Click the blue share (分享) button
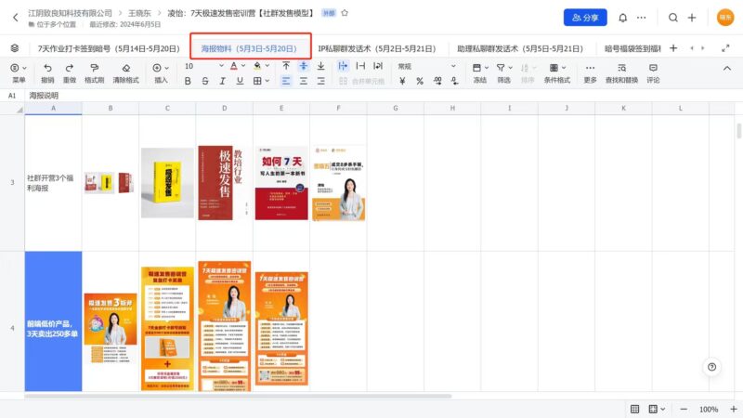The height and width of the screenshot is (418, 743). pos(584,17)
